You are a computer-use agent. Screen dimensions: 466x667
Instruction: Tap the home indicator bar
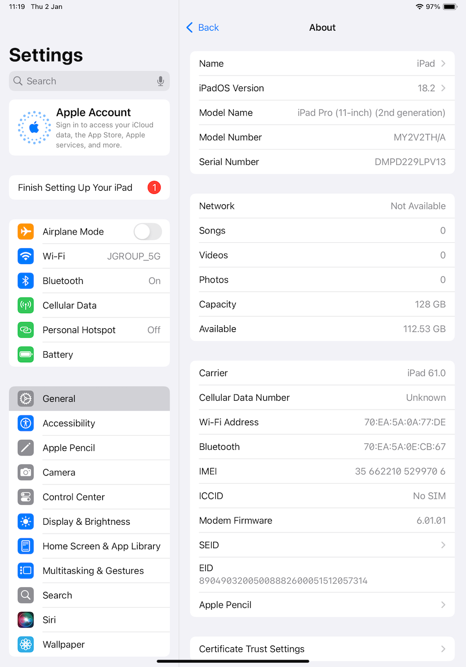[233, 661]
